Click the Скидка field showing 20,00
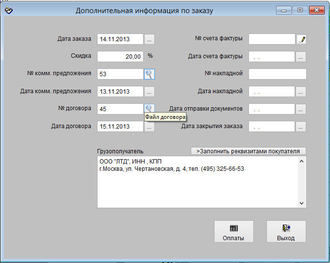This screenshot has height=263, width=330. [x=120, y=56]
